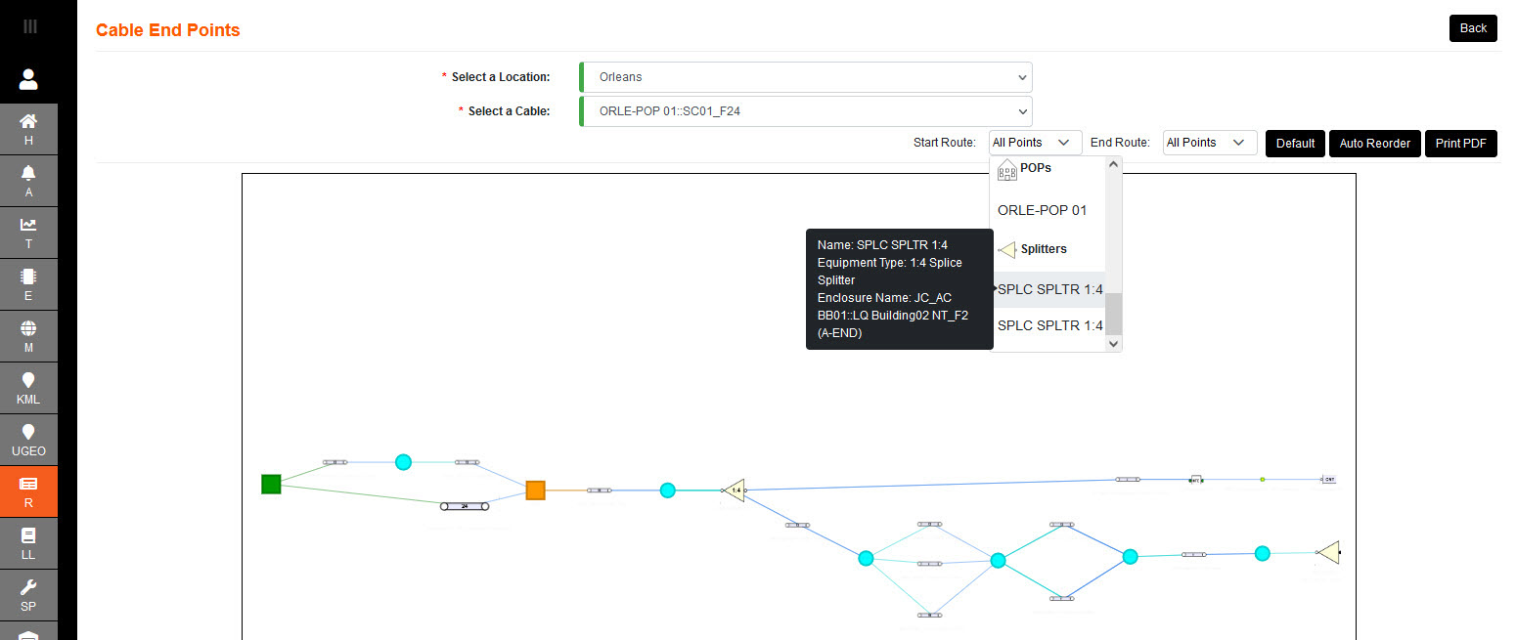Select ORLE-POP 01 from the list
The width and height of the screenshot is (1516, 640).
[1043, 210]
